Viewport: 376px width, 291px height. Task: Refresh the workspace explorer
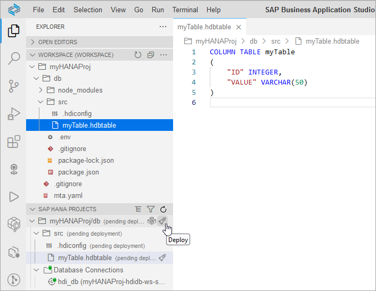pos(137,55)
